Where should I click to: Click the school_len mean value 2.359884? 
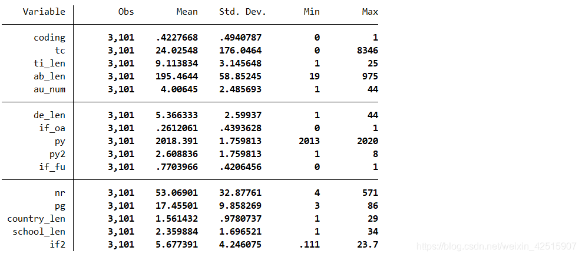177,232
